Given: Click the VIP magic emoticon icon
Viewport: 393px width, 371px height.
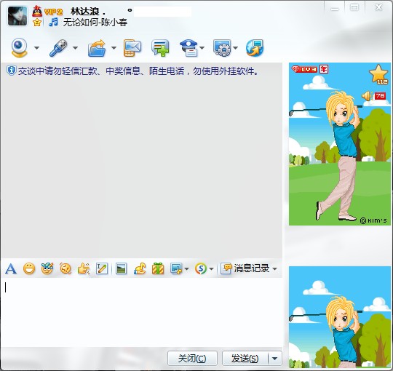Looking at the screenshot, I should (x=47, y=268).
